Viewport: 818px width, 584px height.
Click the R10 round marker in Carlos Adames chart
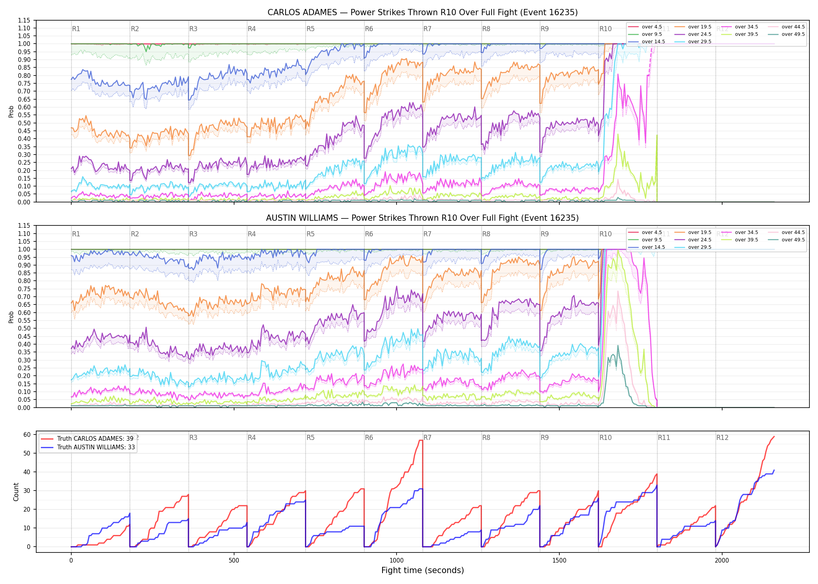coord(605,29)
